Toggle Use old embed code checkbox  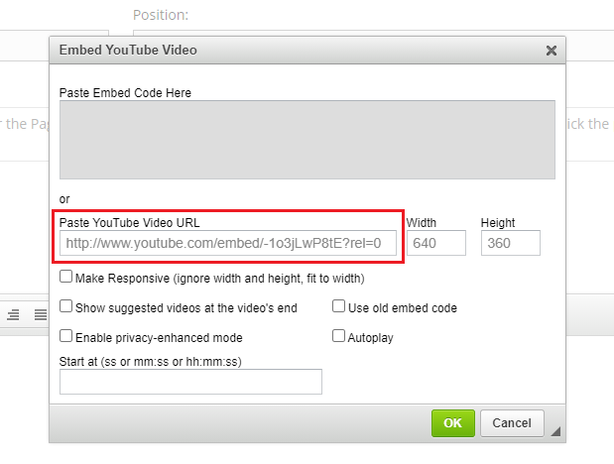(338, 306)
